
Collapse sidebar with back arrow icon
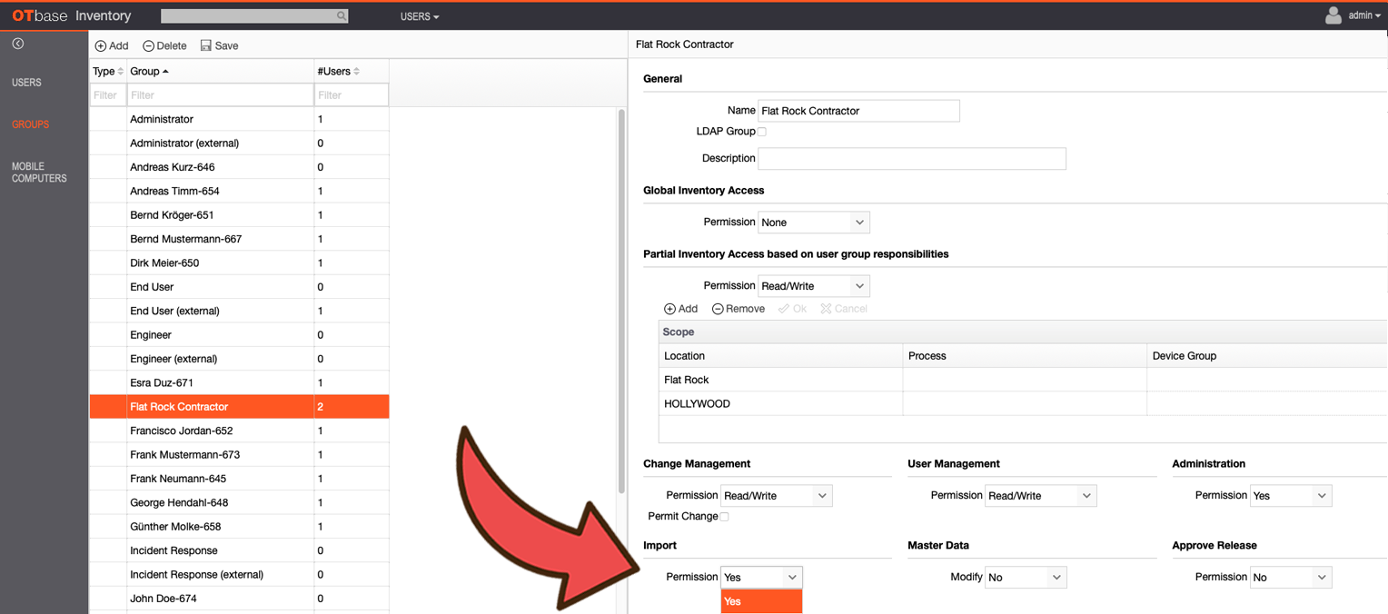(18, 44)
